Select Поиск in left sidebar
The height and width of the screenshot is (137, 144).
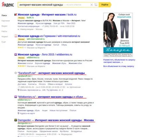pos(4,15)
